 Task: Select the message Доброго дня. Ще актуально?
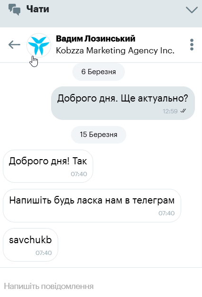123,103
